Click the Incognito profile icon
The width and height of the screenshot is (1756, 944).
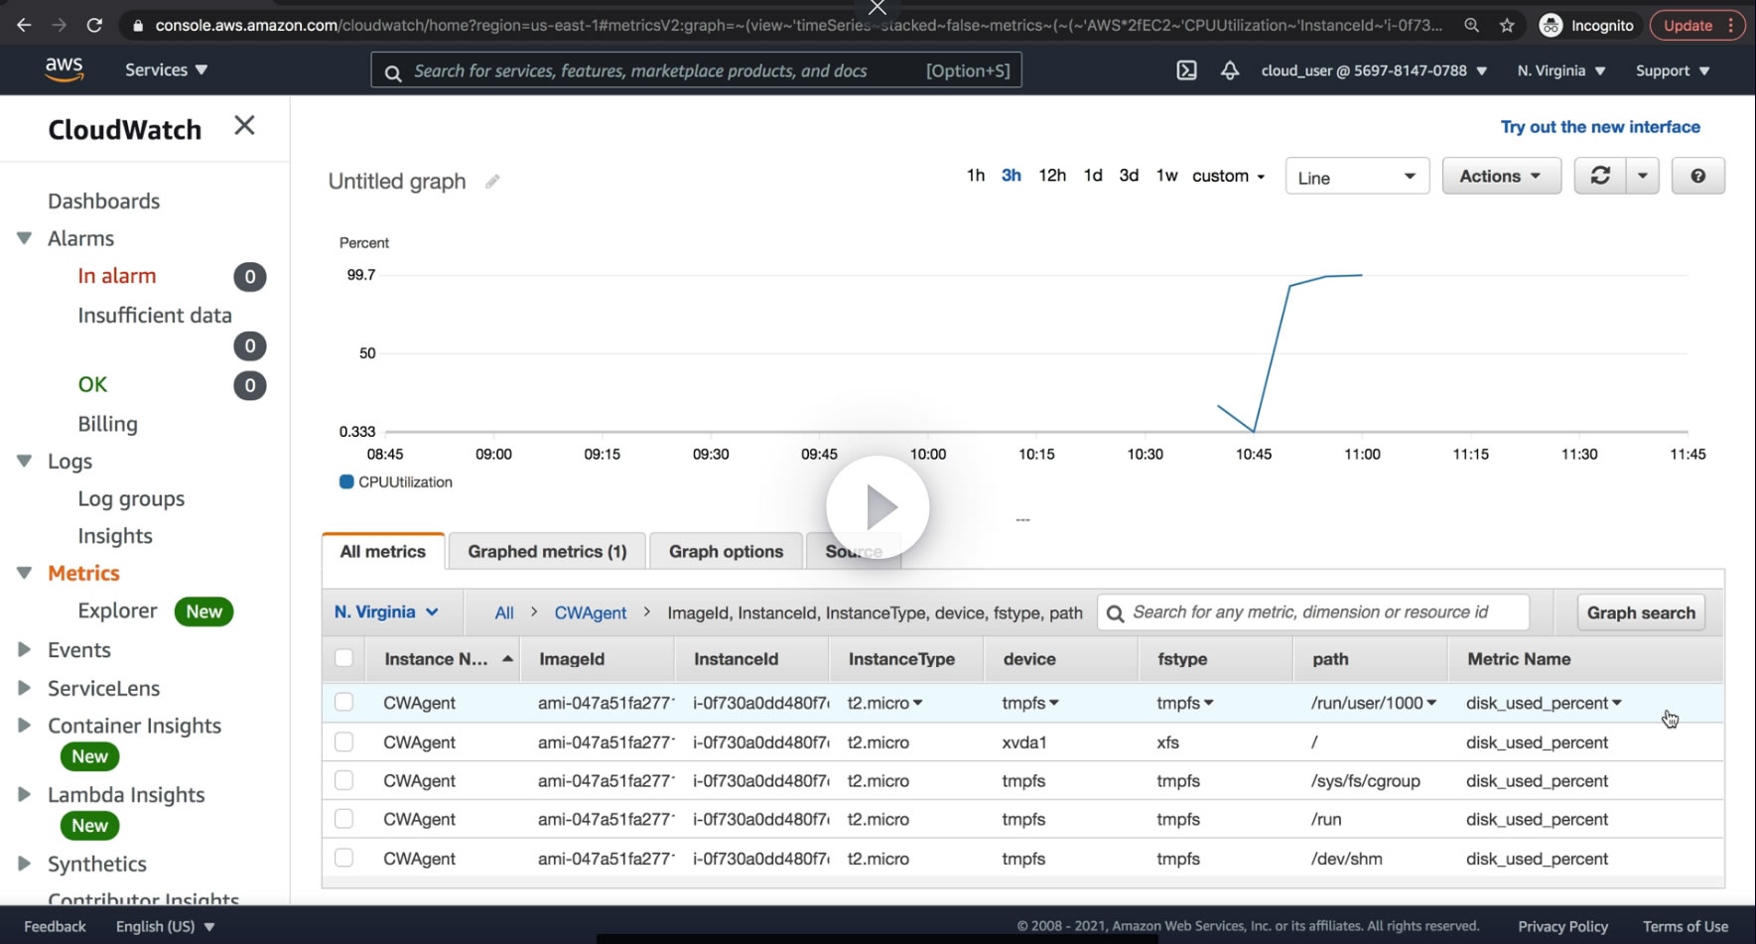[1551, 26]
